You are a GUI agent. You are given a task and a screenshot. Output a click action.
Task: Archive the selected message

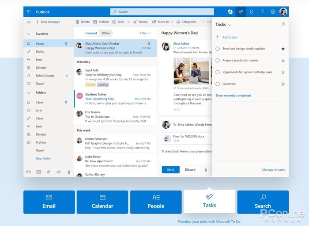(101, 22)
